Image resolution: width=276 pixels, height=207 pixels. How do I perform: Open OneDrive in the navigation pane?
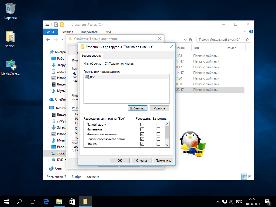click(58, 99)
